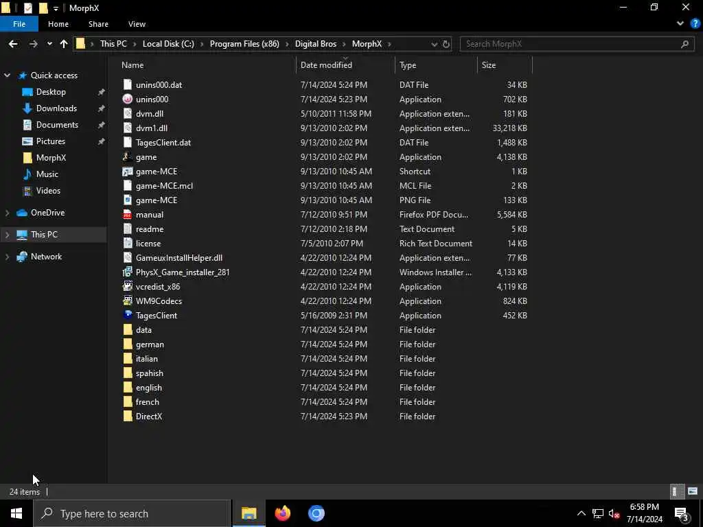The image size is (703, 527).
Task: Click the vcredist_x86 application icon
Action: [128, 286]
